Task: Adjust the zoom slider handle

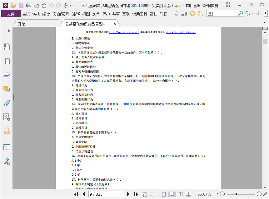Action: [236, 194]
